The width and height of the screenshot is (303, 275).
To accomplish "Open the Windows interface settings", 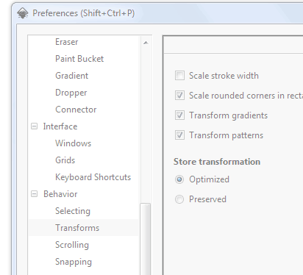I will [x=74, y=143].
